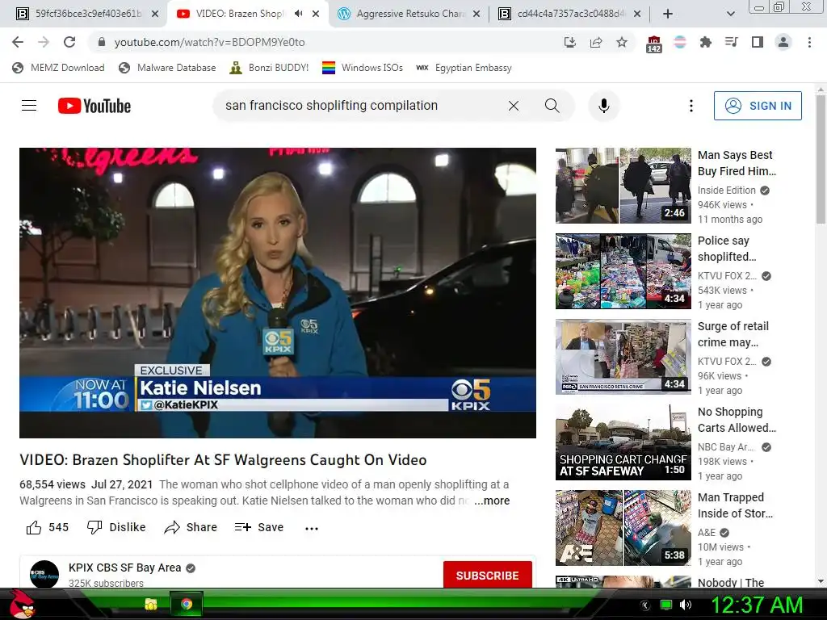
Task: Open the Surge of retail crime thumbnail
Action: pos(623,356)
